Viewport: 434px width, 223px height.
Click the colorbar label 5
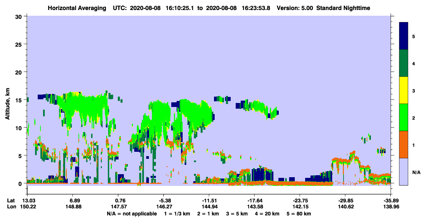pyautogui.click(x=414, y=36)
